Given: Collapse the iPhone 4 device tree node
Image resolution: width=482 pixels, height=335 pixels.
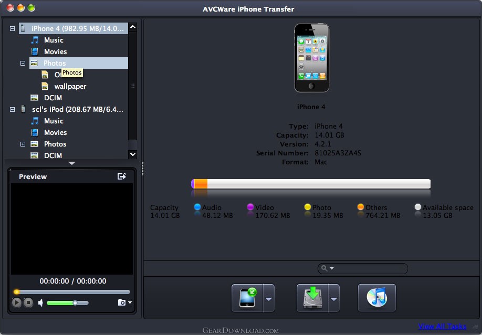Looking at the screenshot, I should point(12,28).
